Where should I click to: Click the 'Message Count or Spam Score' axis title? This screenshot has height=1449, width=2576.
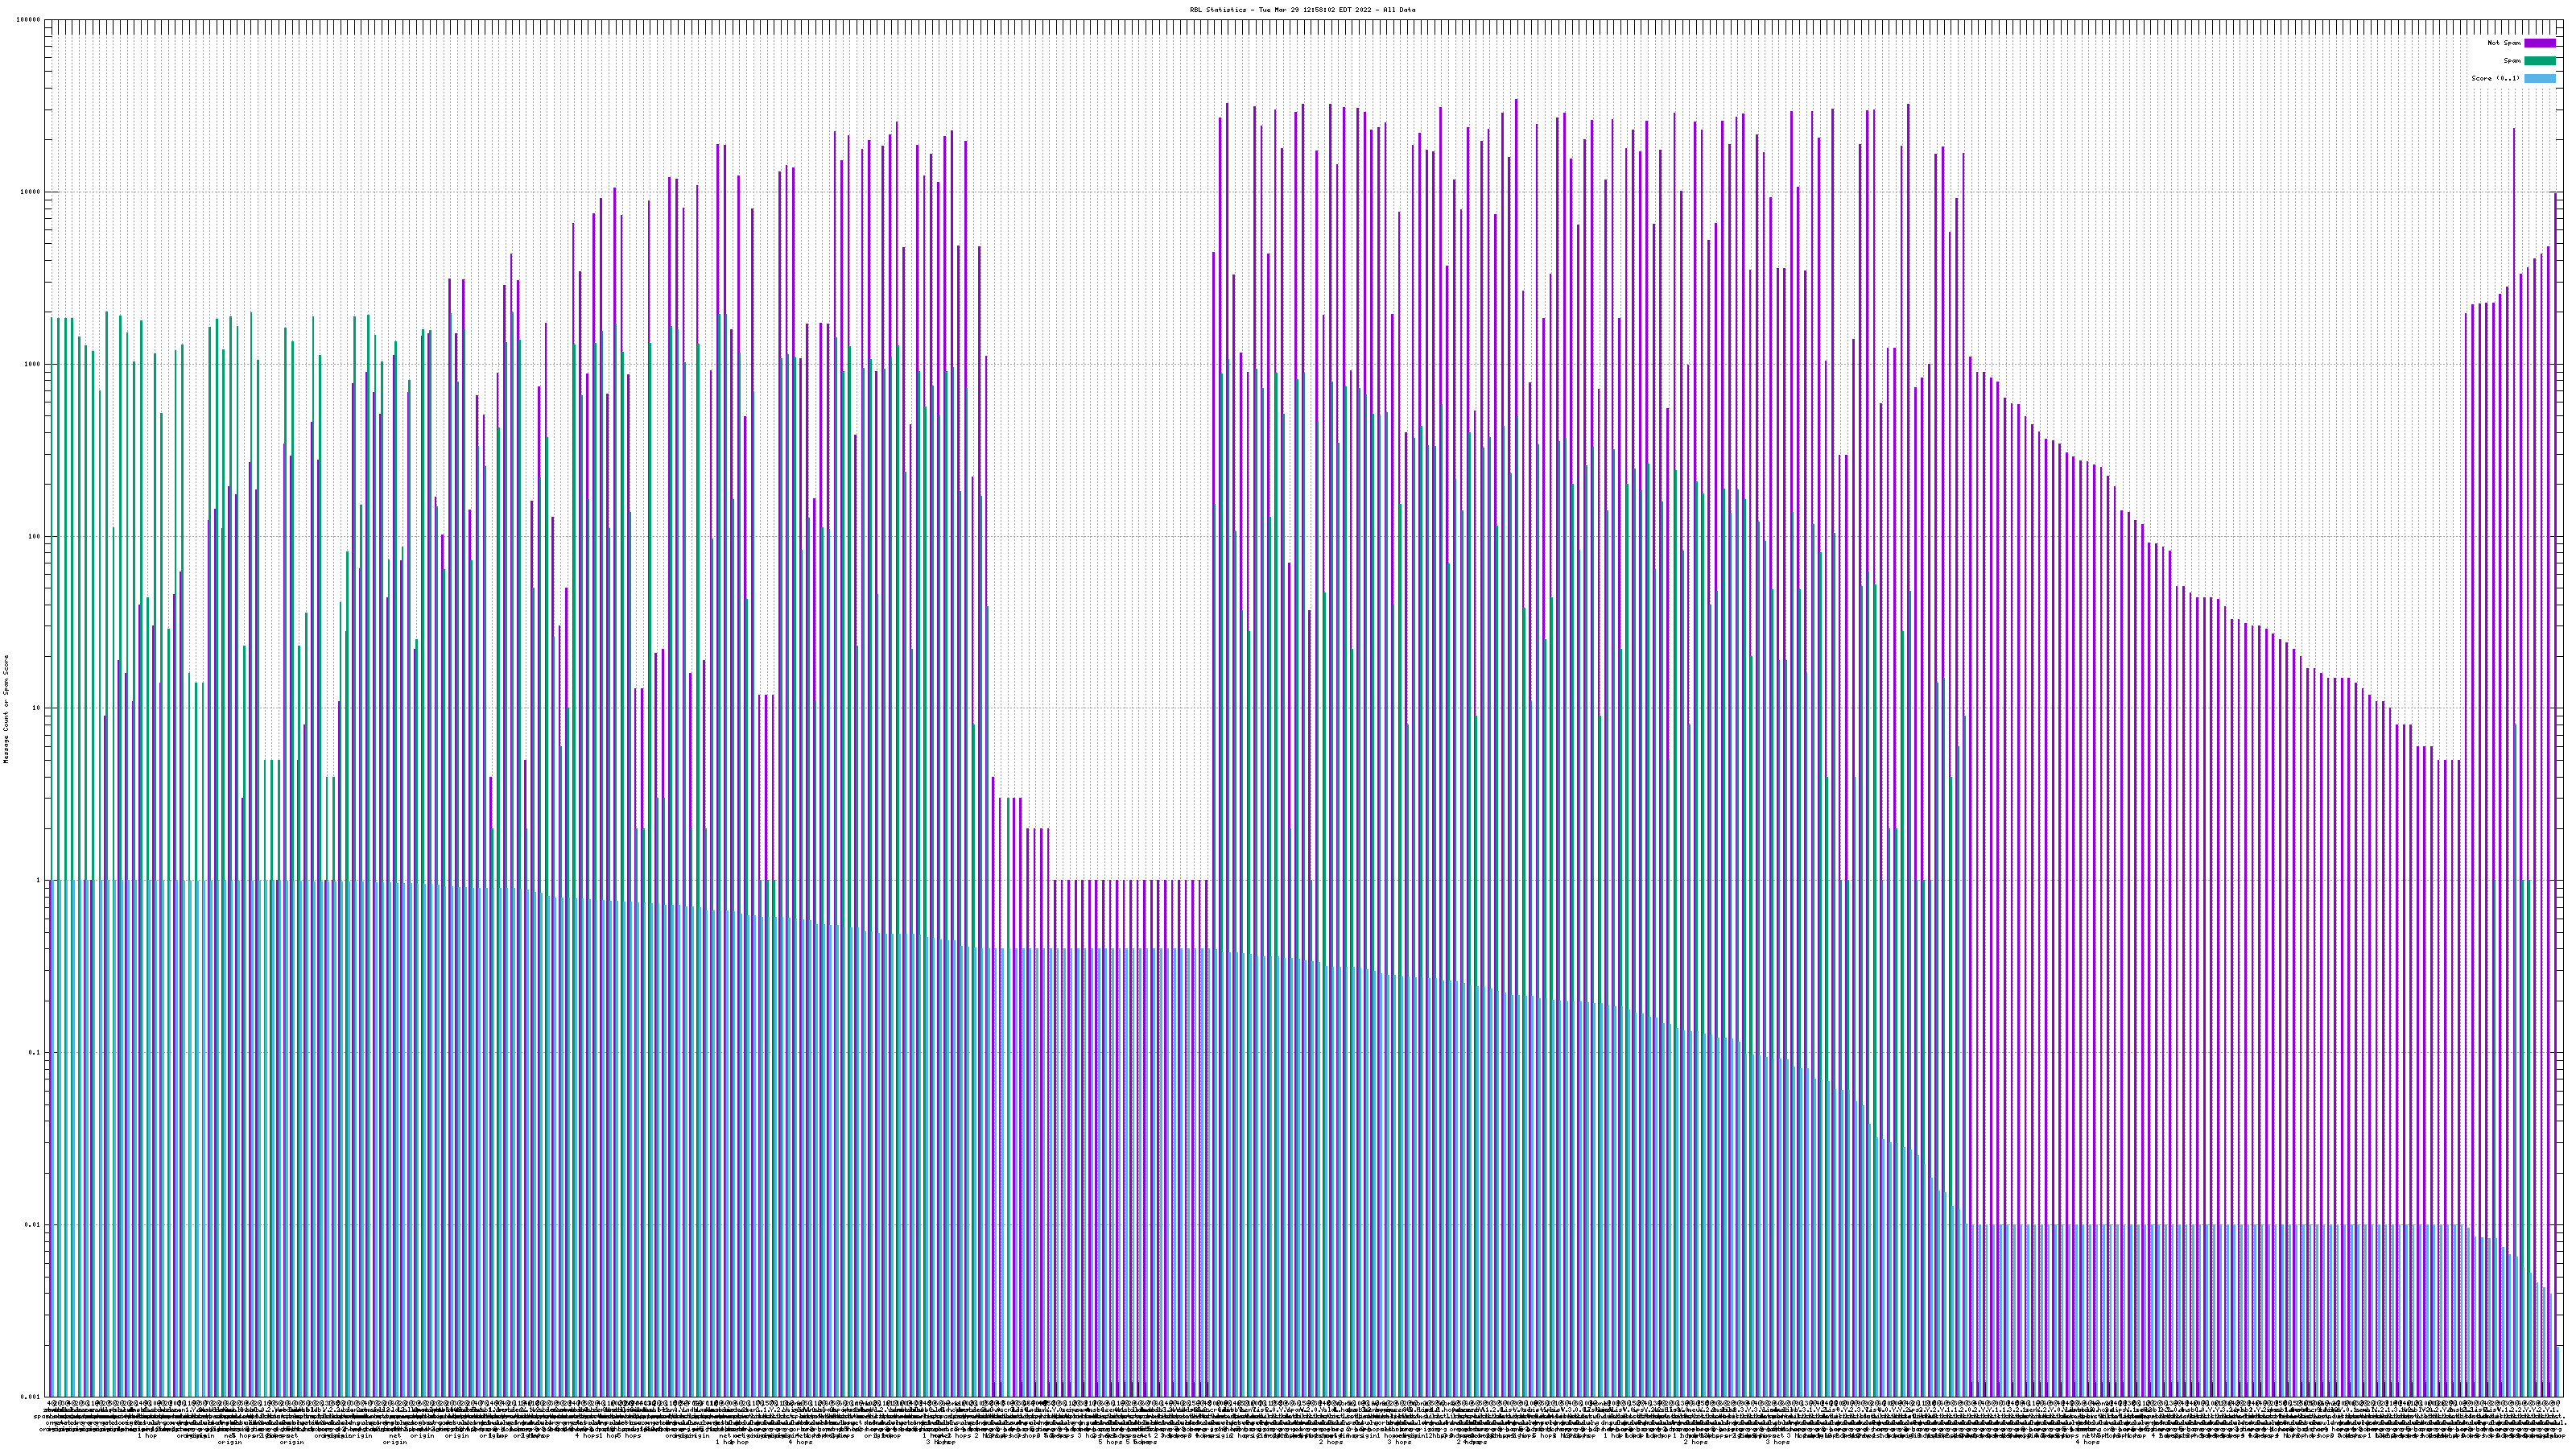6,709
